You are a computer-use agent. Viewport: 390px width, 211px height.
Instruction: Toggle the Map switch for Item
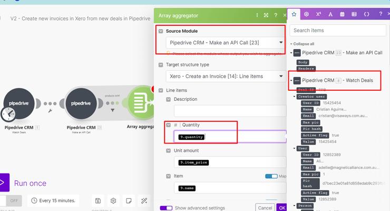coord(271,176)
